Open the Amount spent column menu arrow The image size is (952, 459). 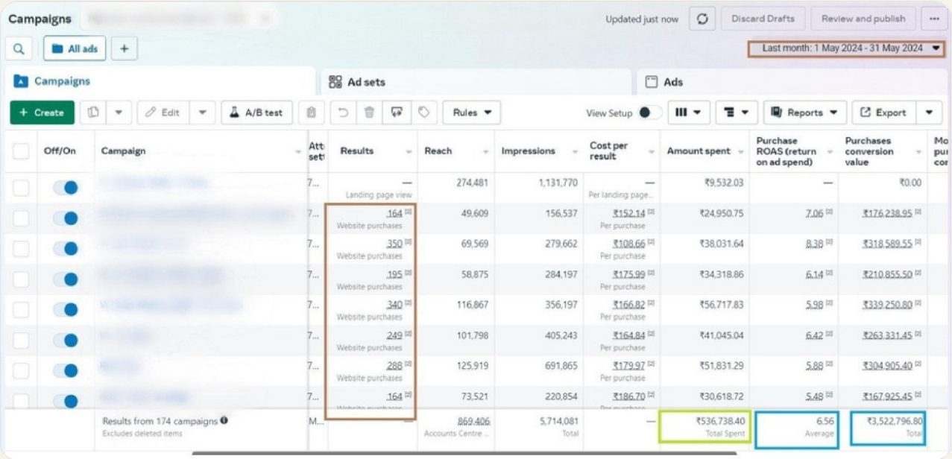(x=741, y=151)
